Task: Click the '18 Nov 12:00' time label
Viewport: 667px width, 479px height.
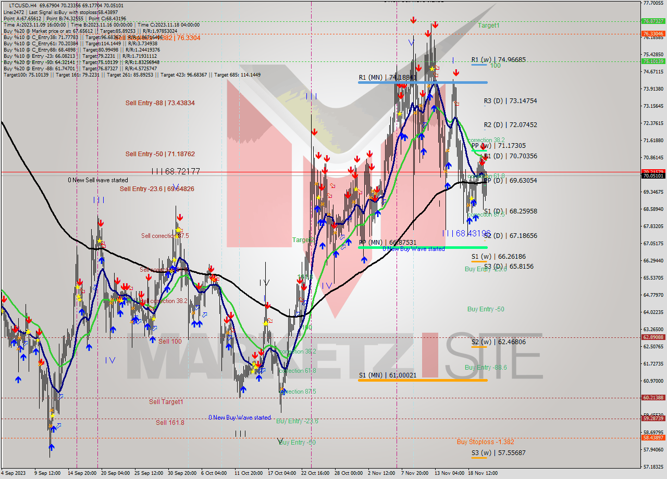Action: click(483, 473)
